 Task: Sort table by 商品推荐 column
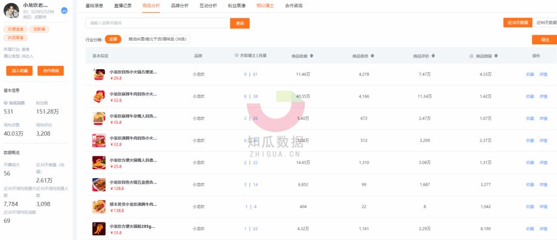click(372, 56)
